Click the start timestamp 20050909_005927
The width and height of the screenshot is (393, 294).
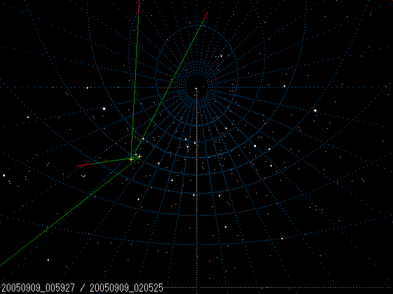coord(39,288)
